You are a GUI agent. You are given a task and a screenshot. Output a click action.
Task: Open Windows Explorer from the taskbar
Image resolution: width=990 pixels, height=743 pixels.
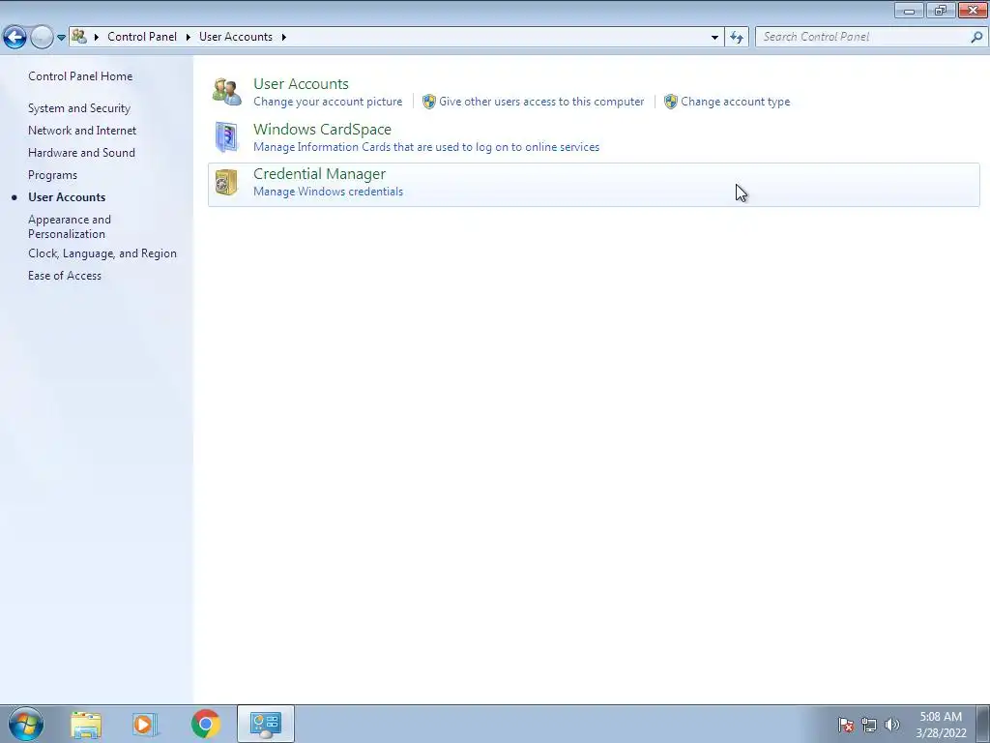(86, 724)
